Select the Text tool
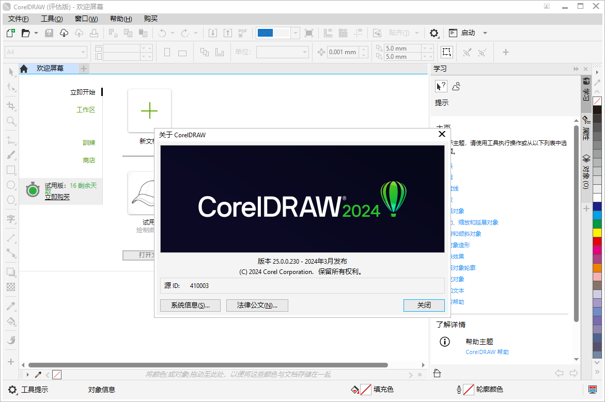This screenshot has height=402, width=605. click(11, 219)
